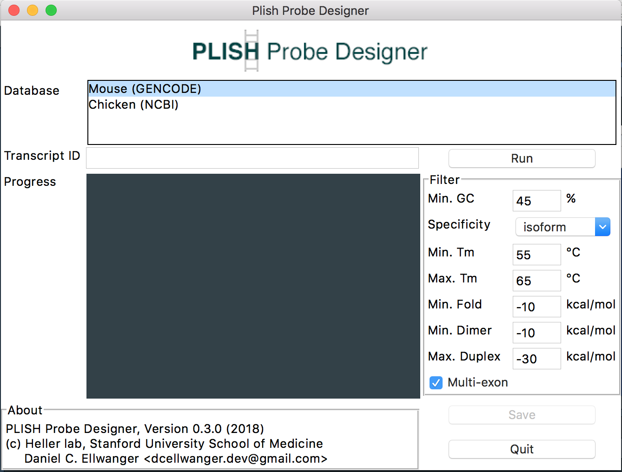Image resolution: width=622 pixels, height=472 pixels.
Task: Minimize the window with yellow button
Action: click(33, 10)
